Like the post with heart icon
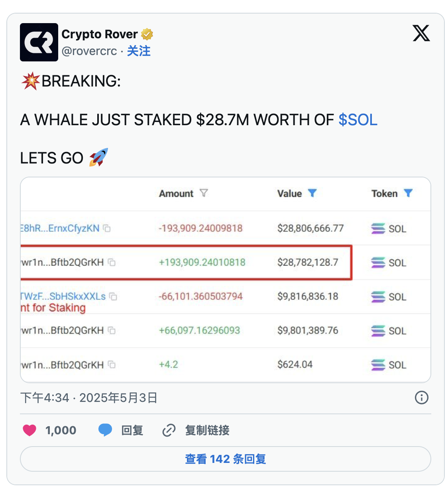The height and width of the screenshot is (496, 448). 29,430
